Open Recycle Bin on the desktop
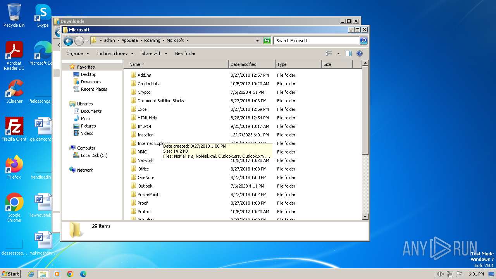Screen dimensions: 496x279 pyautogui.click(x=14, y=15)
